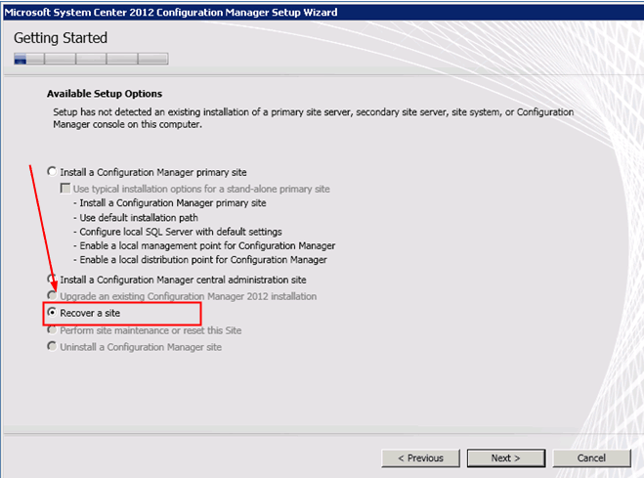Click the wizard progress bar first segment
The image size is (644, 478).
coord(29,59)
